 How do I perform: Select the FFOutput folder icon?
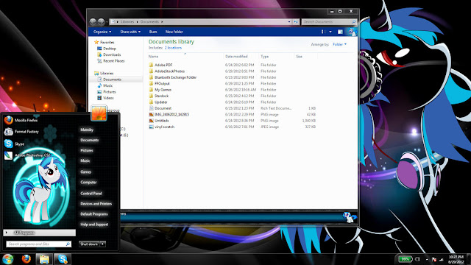pyautogui.click(x=151, y=83)
